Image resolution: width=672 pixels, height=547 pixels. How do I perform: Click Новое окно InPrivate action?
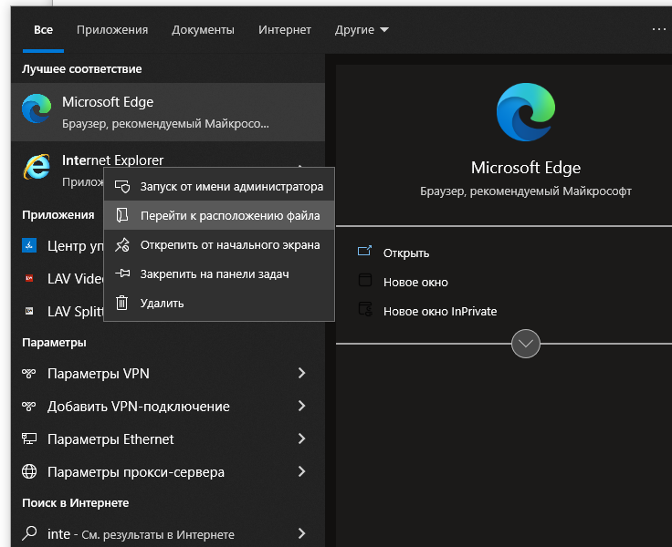tap(440, 311)
